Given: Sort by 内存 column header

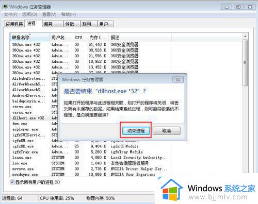Looking at the screenshot, I should (x=96, y=37).
